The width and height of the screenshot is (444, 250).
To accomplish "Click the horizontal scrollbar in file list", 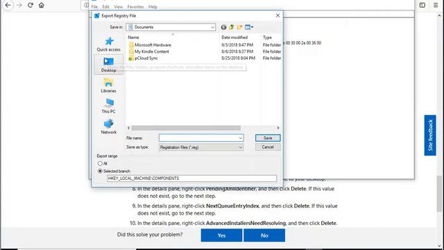I will coord(186,128).
